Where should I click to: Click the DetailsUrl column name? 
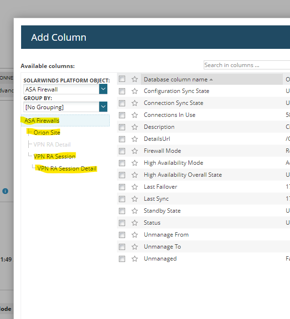(157, 139)
